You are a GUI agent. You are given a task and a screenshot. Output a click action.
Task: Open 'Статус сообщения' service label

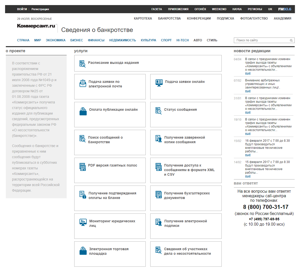click(x=180, y=110)
